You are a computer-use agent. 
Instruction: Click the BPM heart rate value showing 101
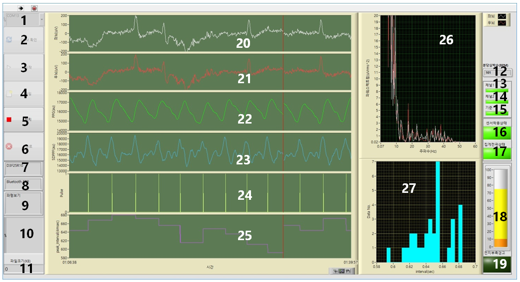point(498,72)
